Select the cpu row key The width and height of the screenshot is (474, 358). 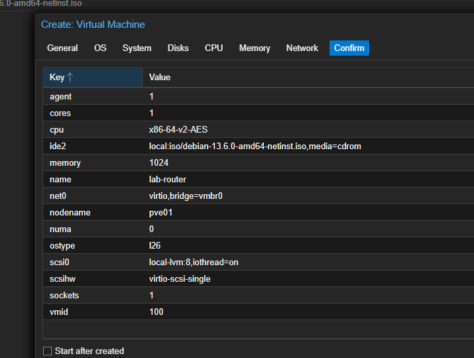tap(56, 130)
